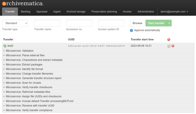
Task: Open Start transfer dropdown arrow
Action: (169, 23)
